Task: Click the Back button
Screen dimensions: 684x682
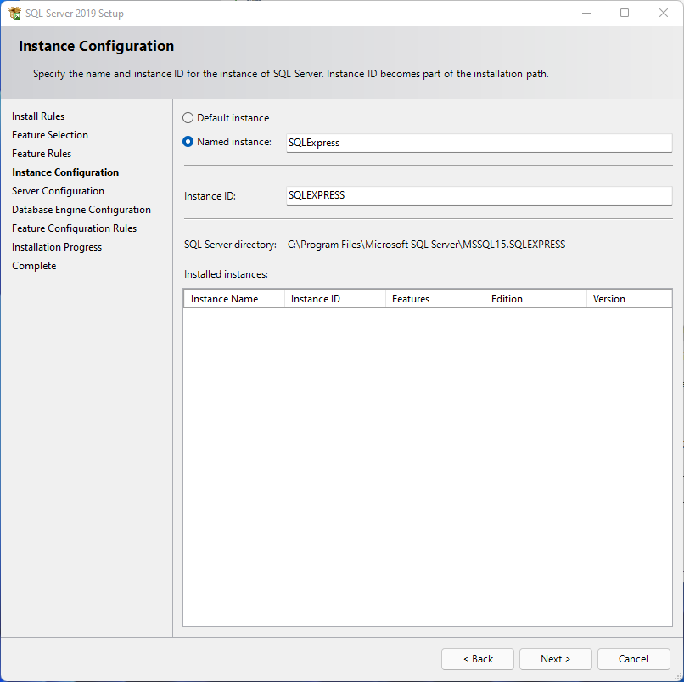Action: (478, 659)
